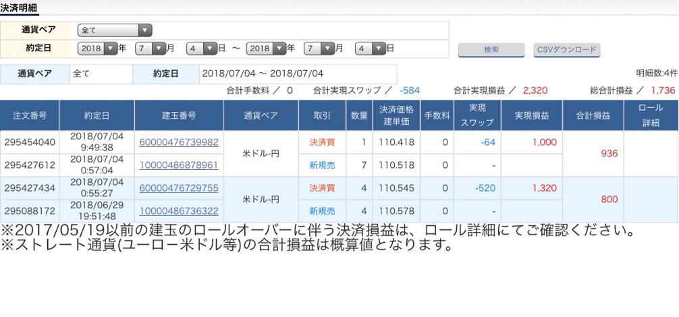
Task: Click the 注文番号 column header
Action: pos(30,115)
